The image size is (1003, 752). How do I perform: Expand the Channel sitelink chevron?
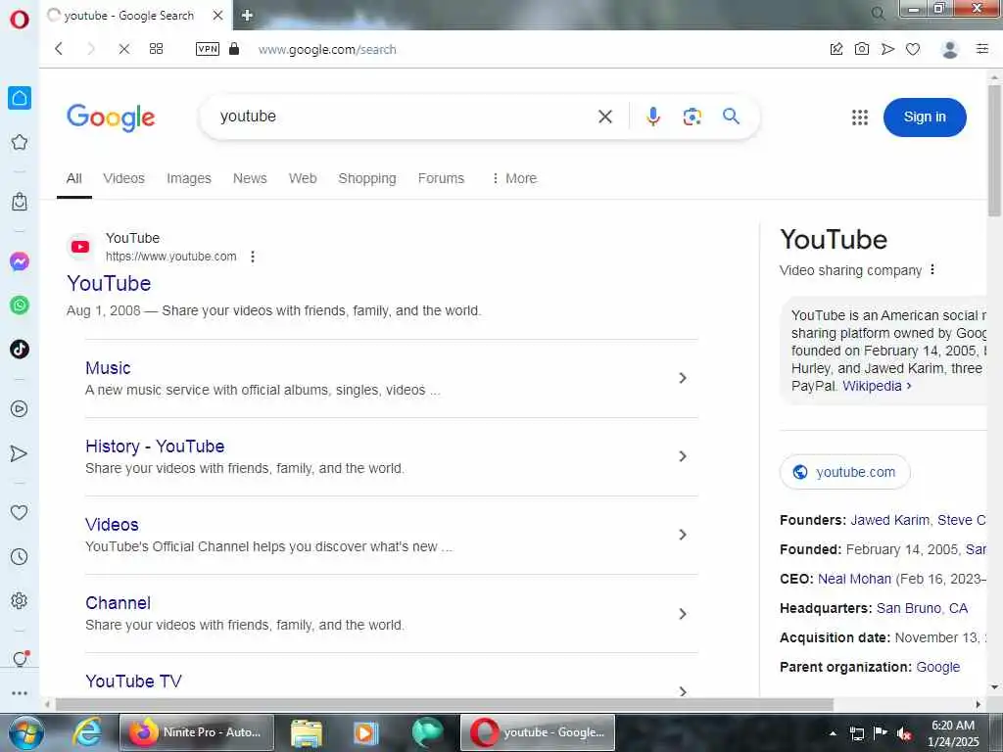click(683, 614)
